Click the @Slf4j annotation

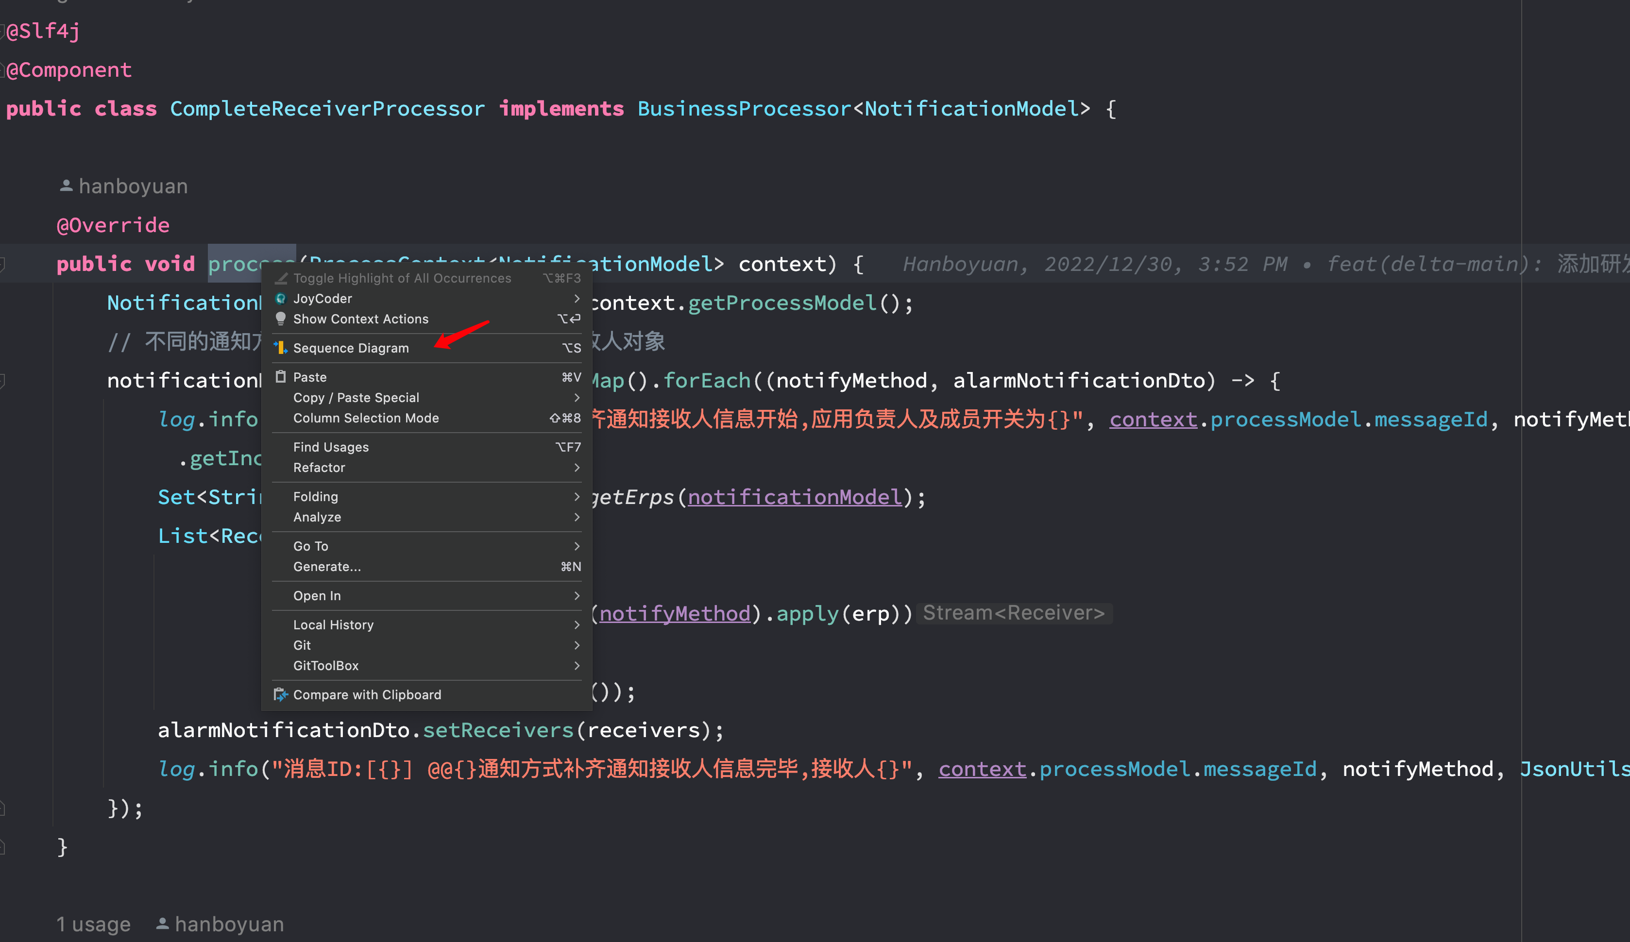43,31
